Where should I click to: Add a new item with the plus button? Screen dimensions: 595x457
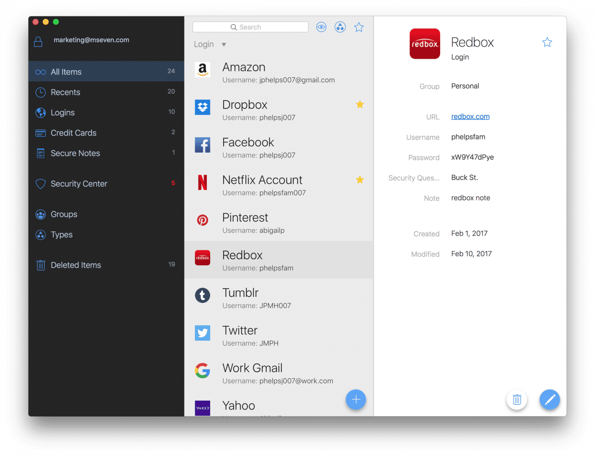pyautogui.click(x=356, y=400)
